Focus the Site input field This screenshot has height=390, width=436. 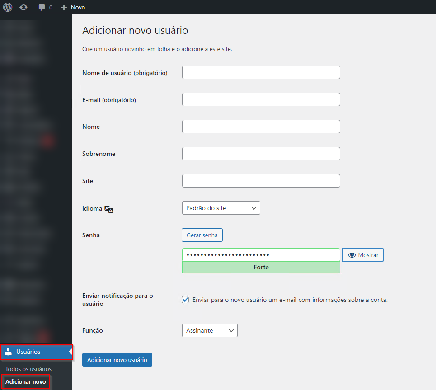(x=261, y=181)
